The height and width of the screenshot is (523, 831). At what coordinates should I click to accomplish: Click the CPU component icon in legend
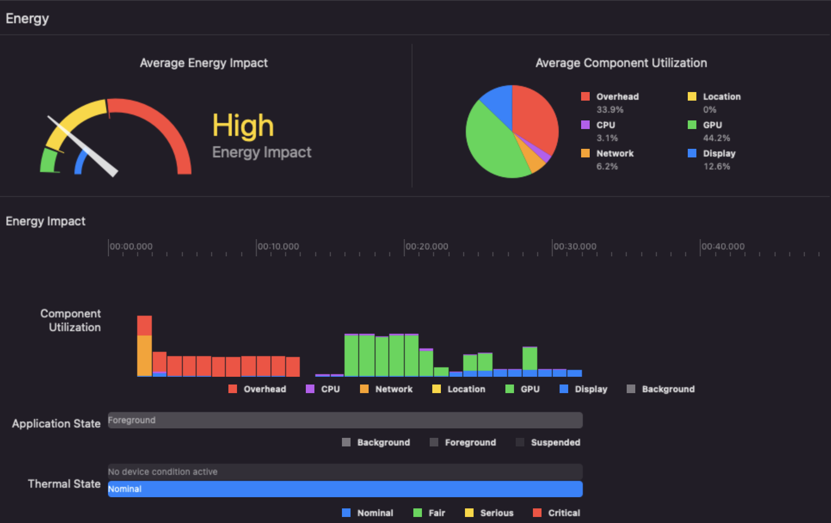(x=308, y=389)
